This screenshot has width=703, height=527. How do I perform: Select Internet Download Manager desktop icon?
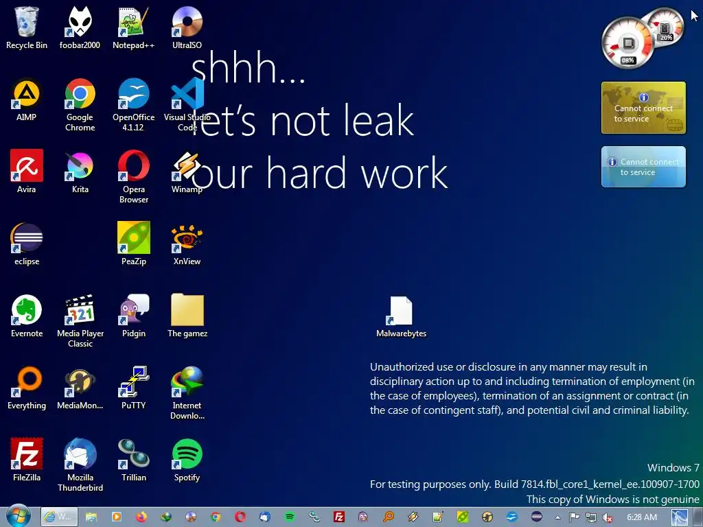[x=187, y=393]
